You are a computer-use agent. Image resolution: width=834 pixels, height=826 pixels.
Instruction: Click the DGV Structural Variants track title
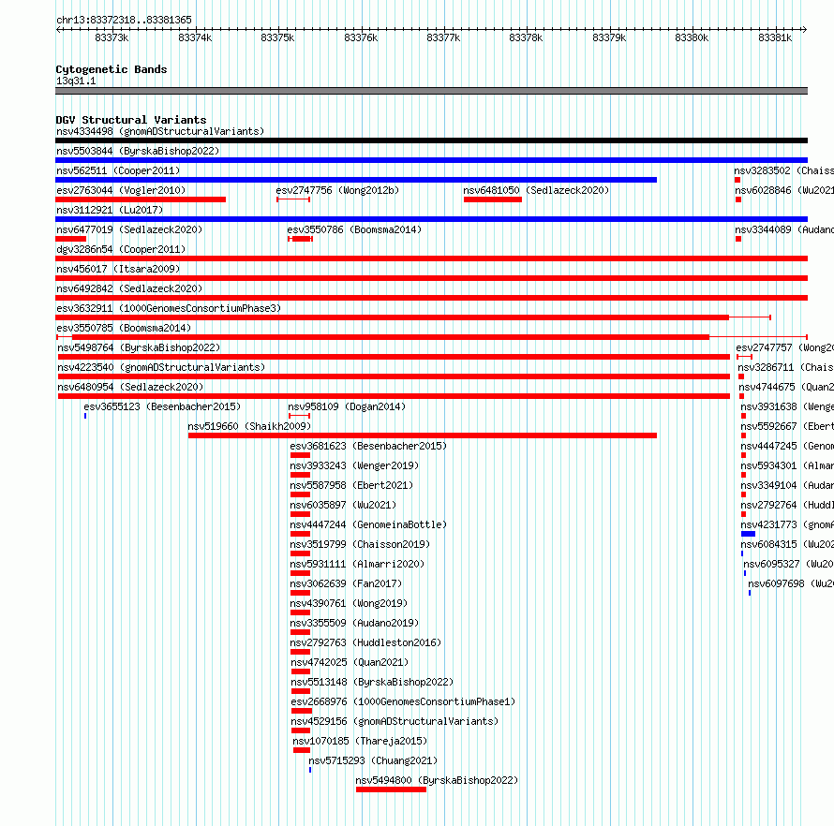coord(131,120)
